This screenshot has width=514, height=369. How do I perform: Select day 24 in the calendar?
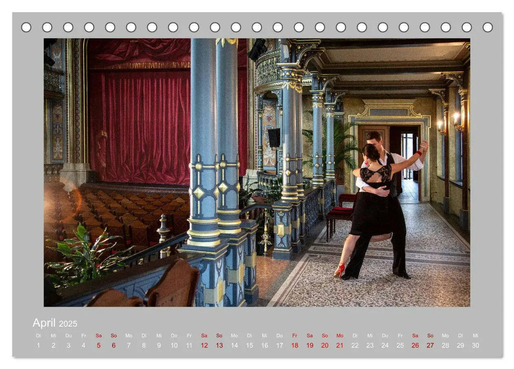coord(385,345)
